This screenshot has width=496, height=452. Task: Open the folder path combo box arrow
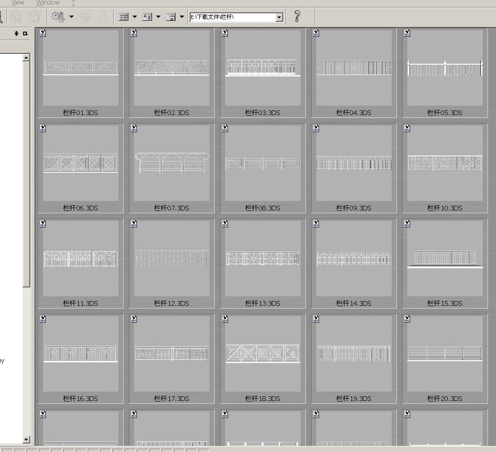(x=279, y=17)
